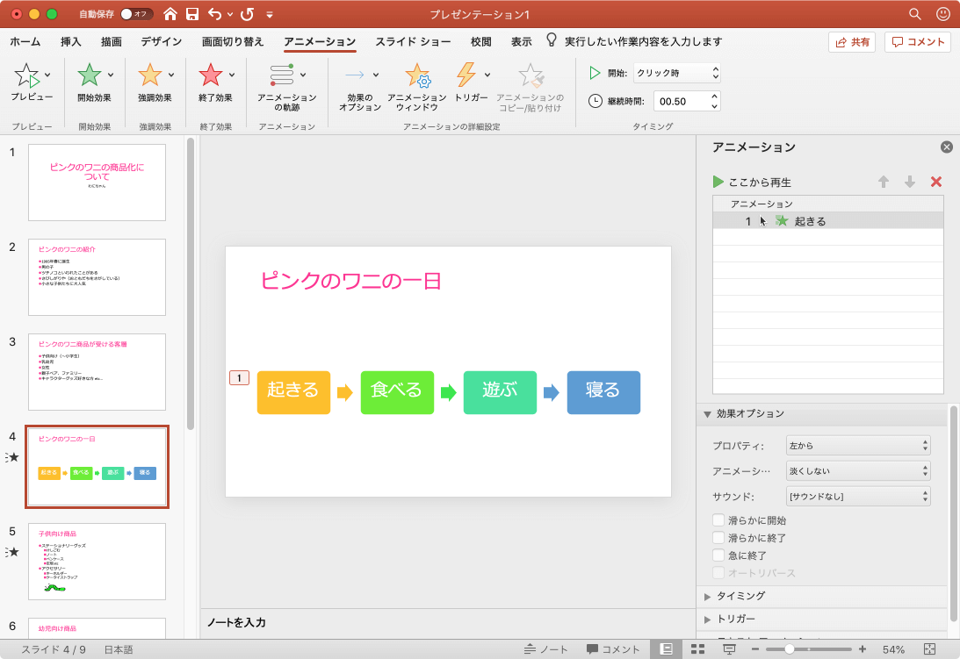Viewport: 960px width, 659px height.
Task: Click the Effect Options arrow icon
Action: (355, 75)
